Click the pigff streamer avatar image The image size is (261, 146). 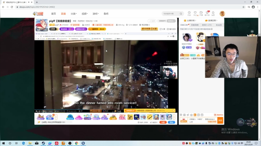42,25
